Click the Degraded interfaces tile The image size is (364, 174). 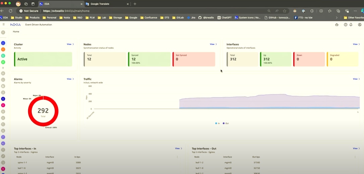click(x=343, y=59)
